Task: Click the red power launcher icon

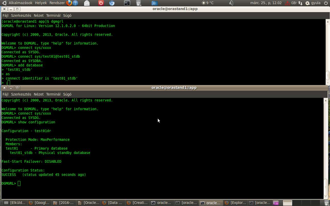Action: (101, 3)
